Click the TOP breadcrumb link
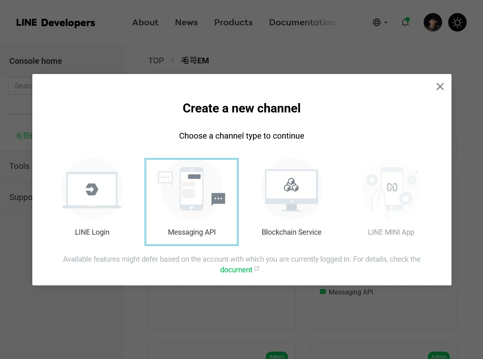The height and width of the screenshot is (359, 483). [156, 61]
